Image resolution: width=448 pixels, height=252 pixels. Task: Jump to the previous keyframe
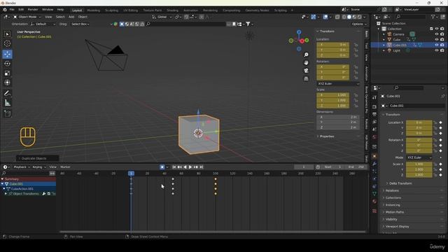(179, 167)
